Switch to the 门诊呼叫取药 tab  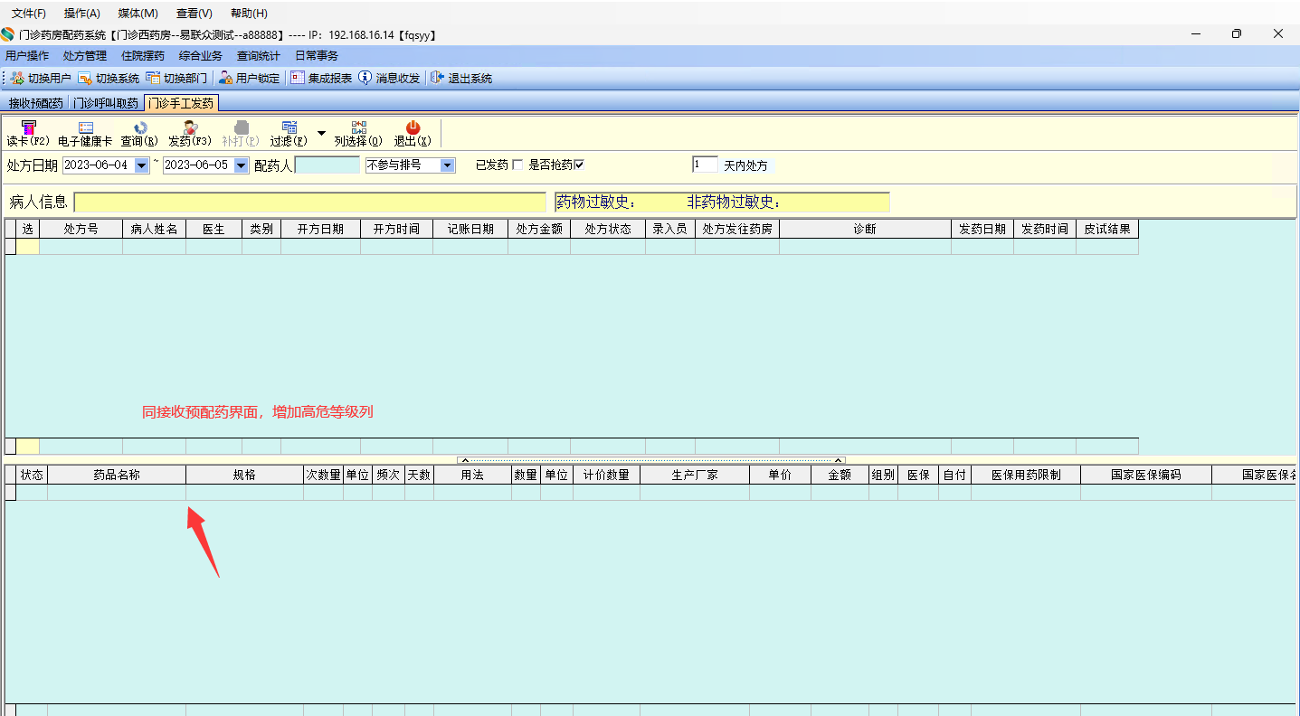[x=106, y=103]
